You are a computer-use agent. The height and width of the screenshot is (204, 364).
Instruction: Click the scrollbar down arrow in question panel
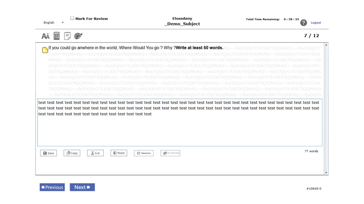(326, 173)
